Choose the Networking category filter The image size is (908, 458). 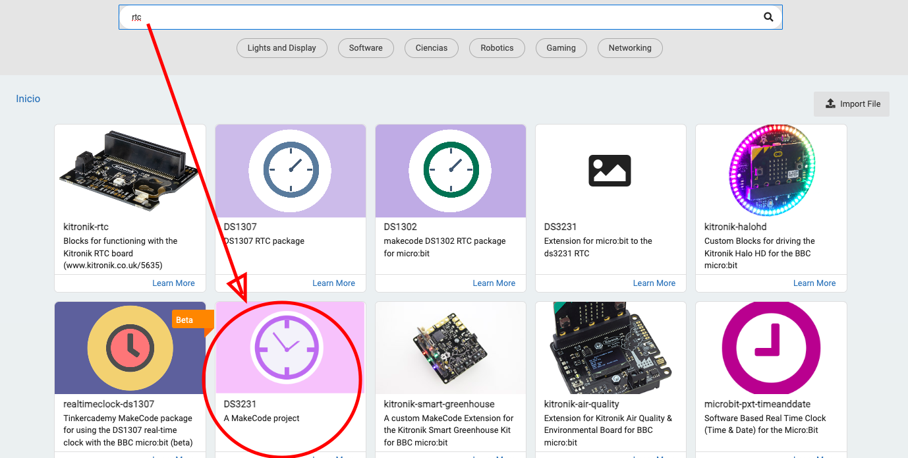pos(630,48)
